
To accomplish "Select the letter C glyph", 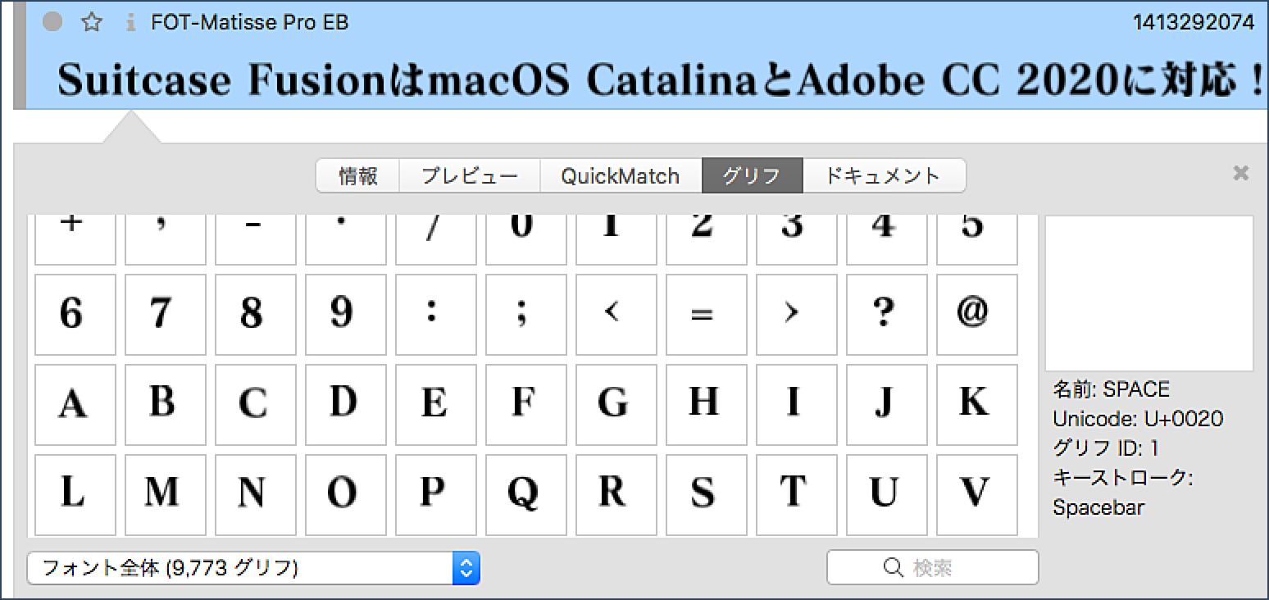I will [256, 405].
